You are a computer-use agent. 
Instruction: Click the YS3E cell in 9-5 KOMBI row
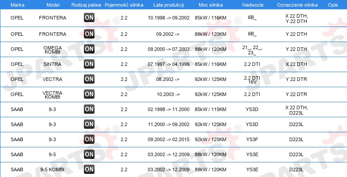coord(252,169)
